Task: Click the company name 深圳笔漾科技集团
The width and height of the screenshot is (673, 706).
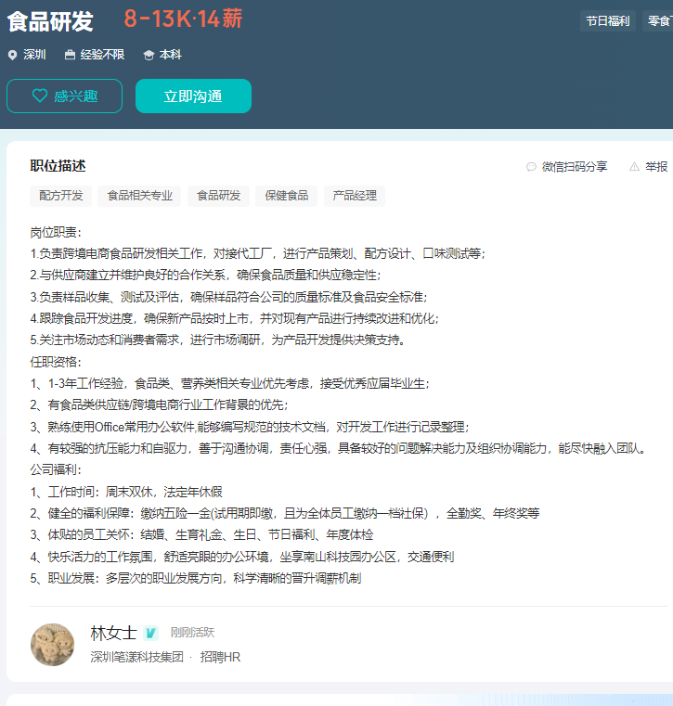Action: coord(137,657)
